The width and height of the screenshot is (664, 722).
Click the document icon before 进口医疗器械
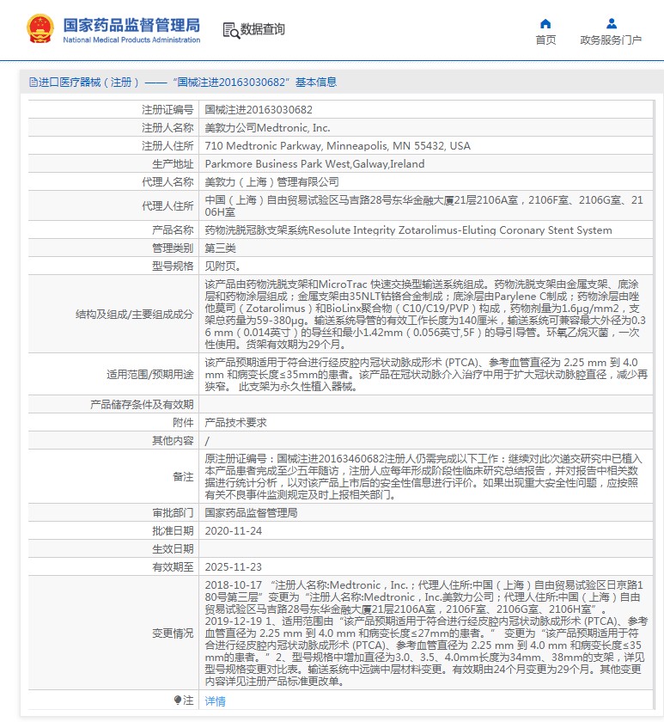pyautogui.click(x=34, y=82)
